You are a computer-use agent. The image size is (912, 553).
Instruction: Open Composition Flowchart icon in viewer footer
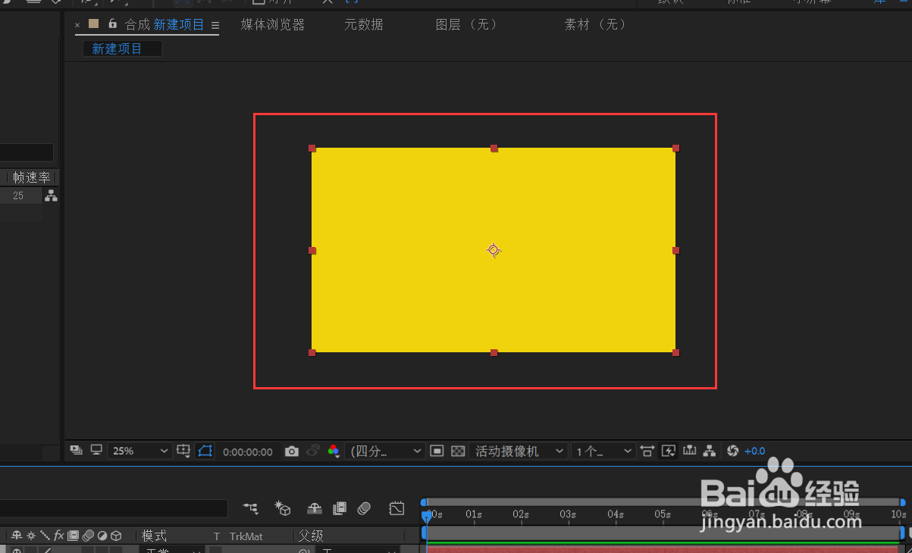[710, 451]
